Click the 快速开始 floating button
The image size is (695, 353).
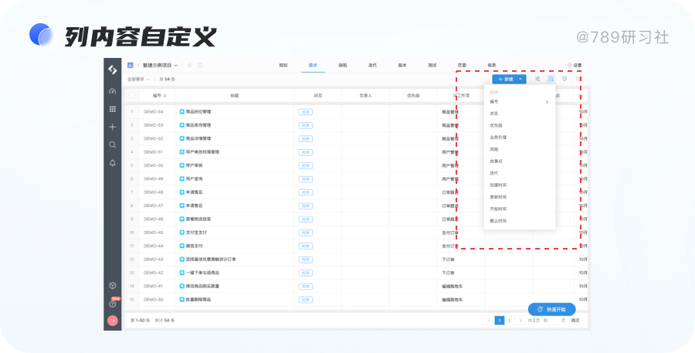click(x=552, y=309)
